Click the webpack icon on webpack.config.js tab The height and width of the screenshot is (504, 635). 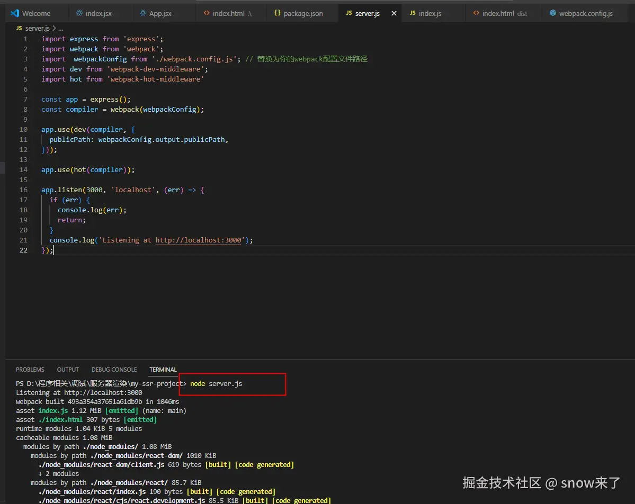point(553,13)
